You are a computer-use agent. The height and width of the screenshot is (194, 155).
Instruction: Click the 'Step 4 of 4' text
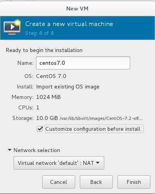tap(40, 33)
